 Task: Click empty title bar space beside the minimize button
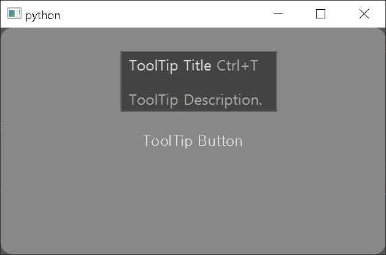(x=172, y=13)
